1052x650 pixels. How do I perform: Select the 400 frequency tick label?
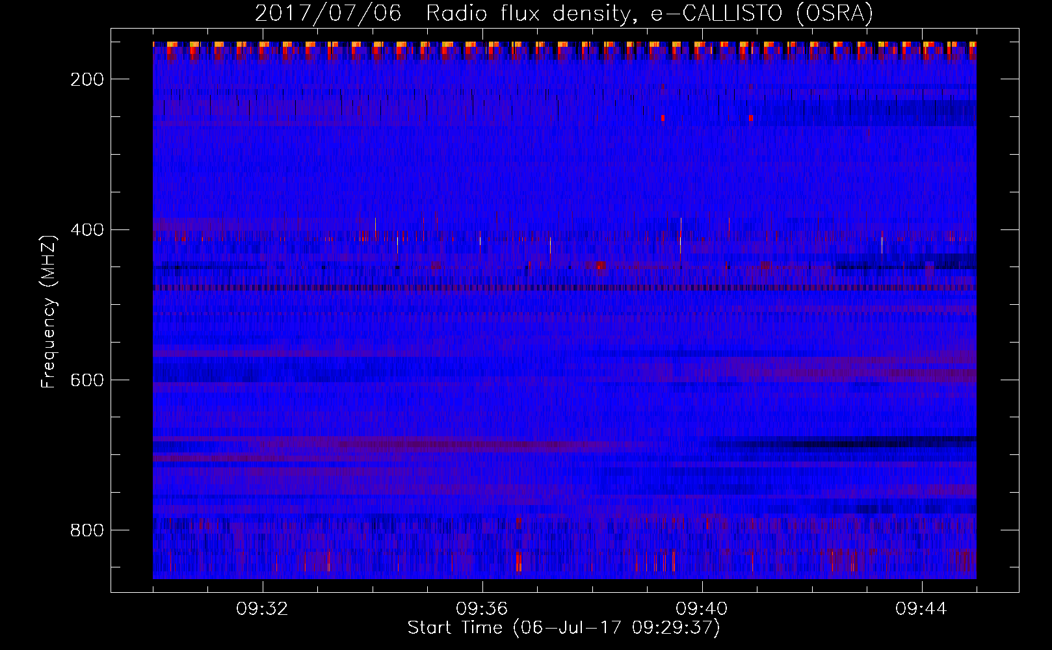click(x=86, y=229)
